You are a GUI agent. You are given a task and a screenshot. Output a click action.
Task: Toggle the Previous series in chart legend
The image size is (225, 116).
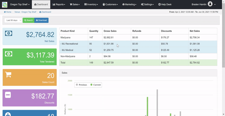click(81, 85)
